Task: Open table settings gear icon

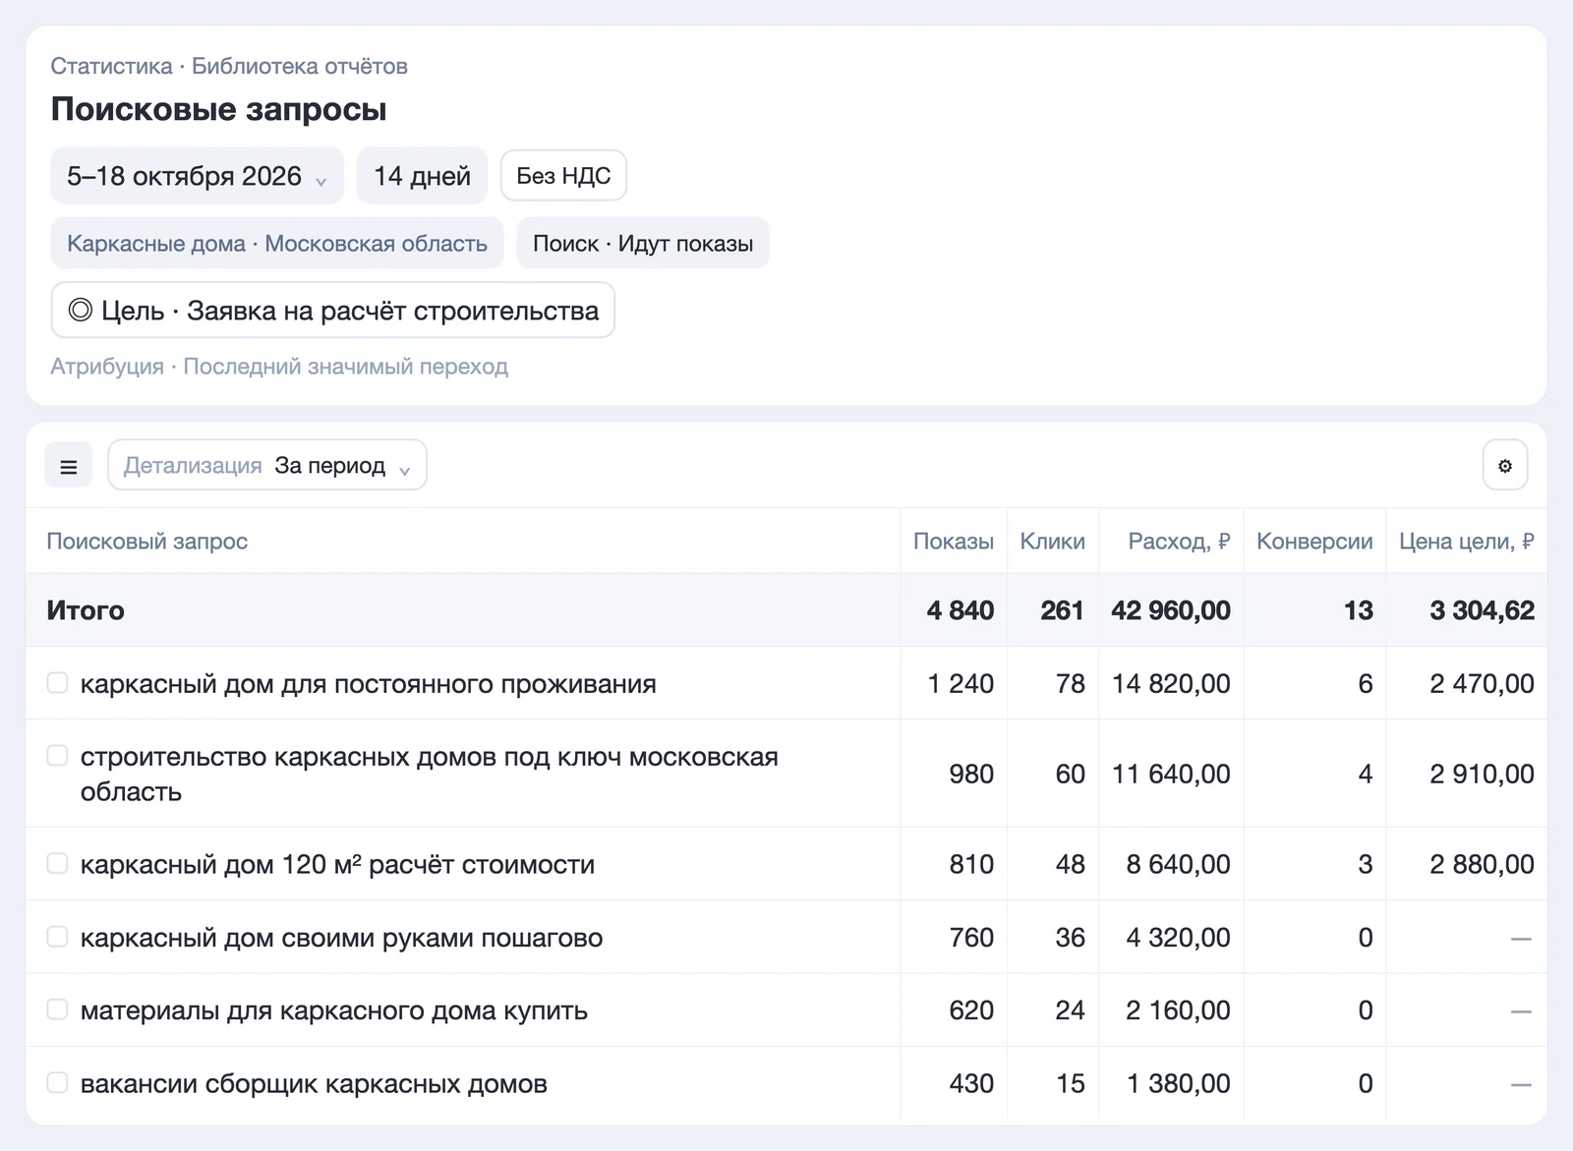Action: pos(1505,466)
